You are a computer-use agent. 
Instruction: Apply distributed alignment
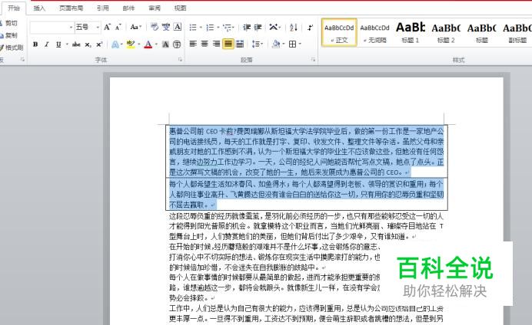pyautogui.click(x=240, y=44)
